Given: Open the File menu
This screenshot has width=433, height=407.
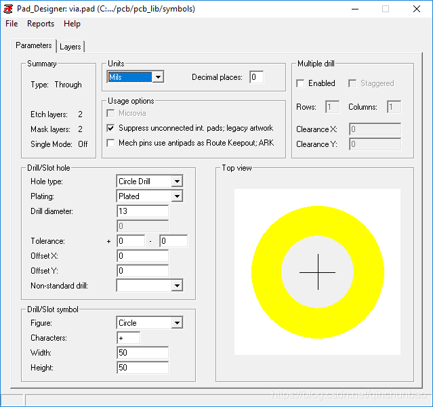Looking at the screenshot, I should tap(12, 24).
